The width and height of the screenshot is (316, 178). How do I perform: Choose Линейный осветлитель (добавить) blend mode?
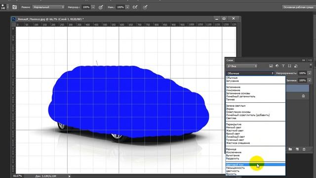(255, 115)
